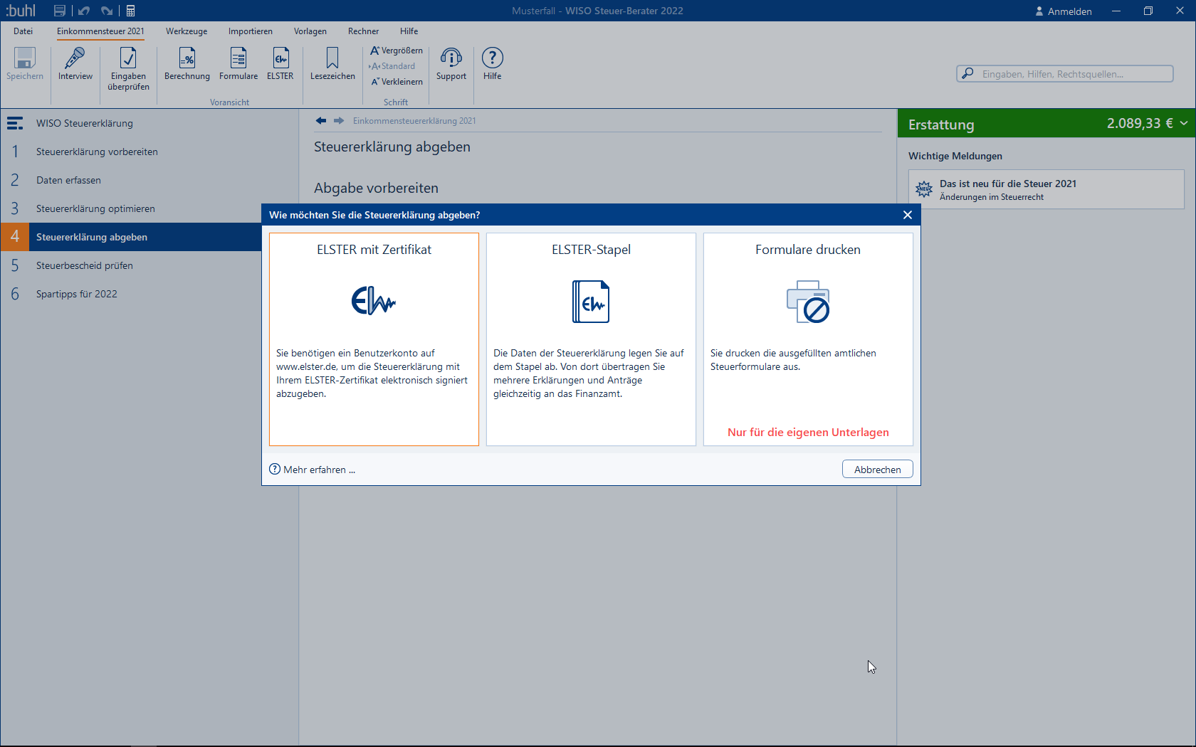The height and width of the screenshot is (747, 1196).
Task: Expand the Erstattung amount chevron
Action: tap(1184, 124)
